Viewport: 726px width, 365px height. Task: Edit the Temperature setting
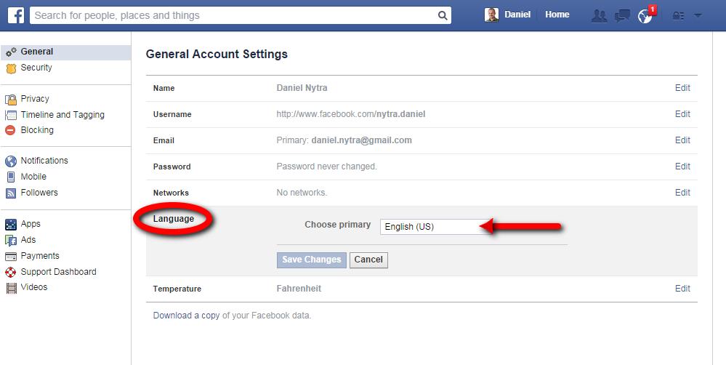click(x=682, y=289)
